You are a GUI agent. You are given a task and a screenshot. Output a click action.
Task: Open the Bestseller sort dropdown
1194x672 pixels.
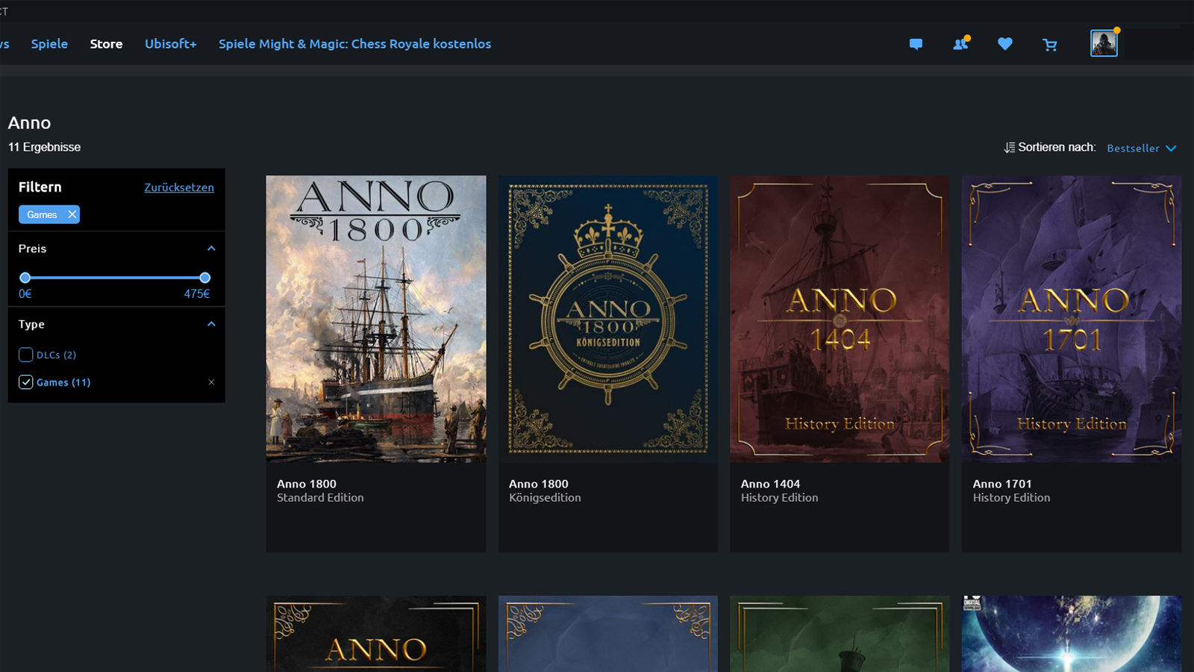coord(1141,148)
